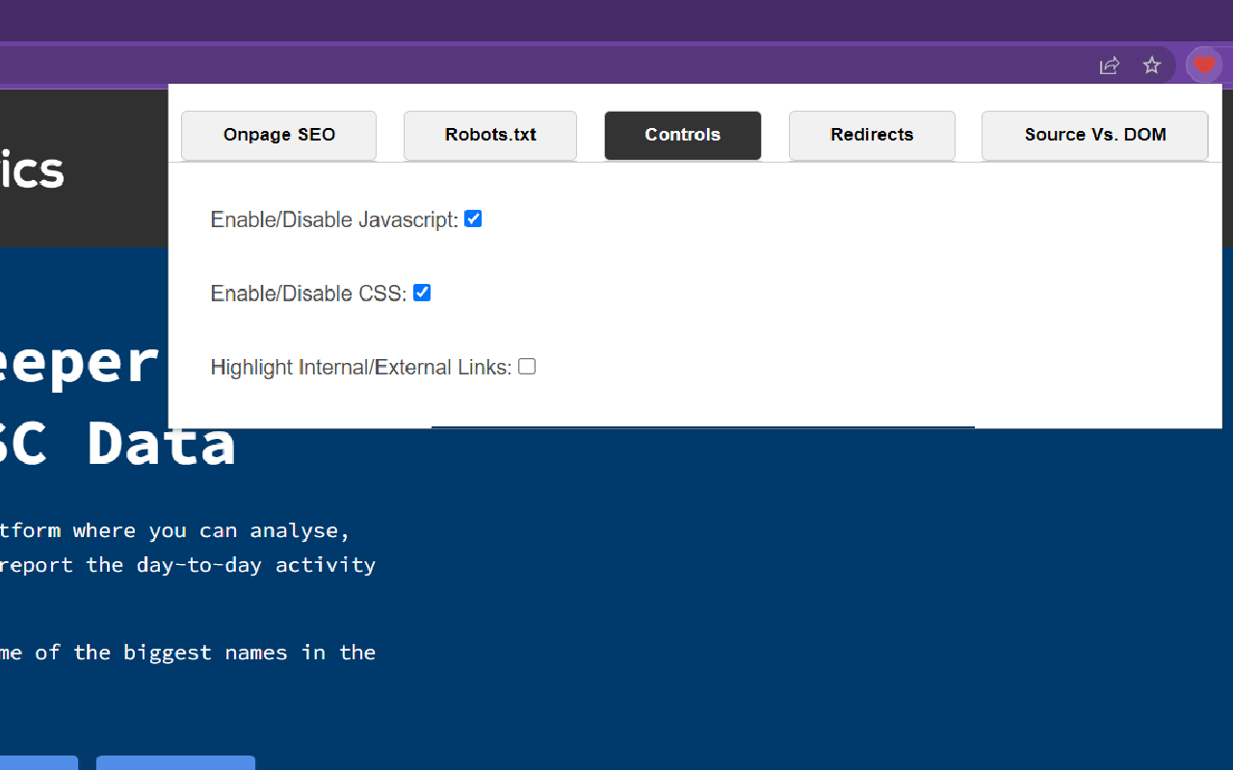1233x770 pixels.
Task: Click the Enable/Disable CSS label text
Action: [x=307, y=294]
